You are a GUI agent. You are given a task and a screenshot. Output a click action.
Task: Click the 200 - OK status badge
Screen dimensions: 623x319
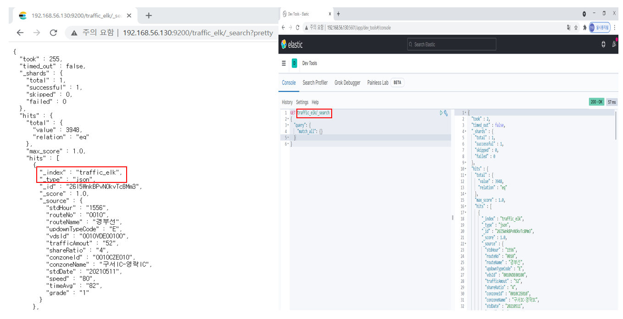[x=596, y=102]
